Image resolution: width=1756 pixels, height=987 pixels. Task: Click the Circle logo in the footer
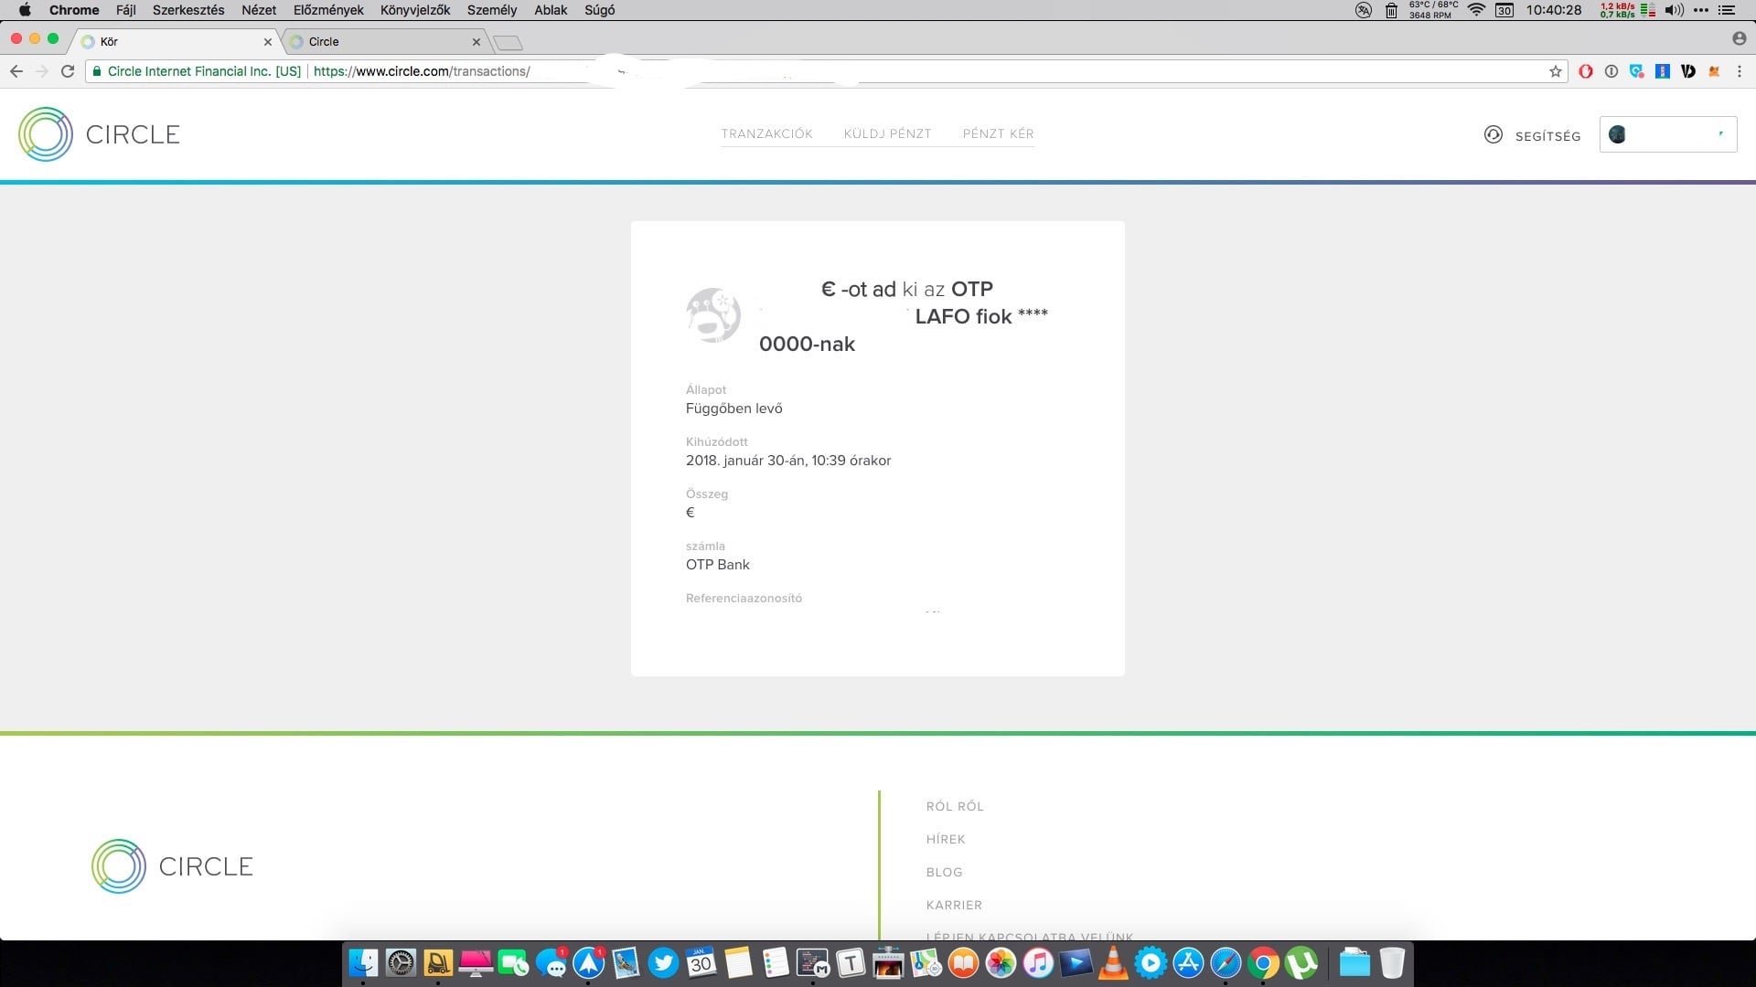[172, 865]
